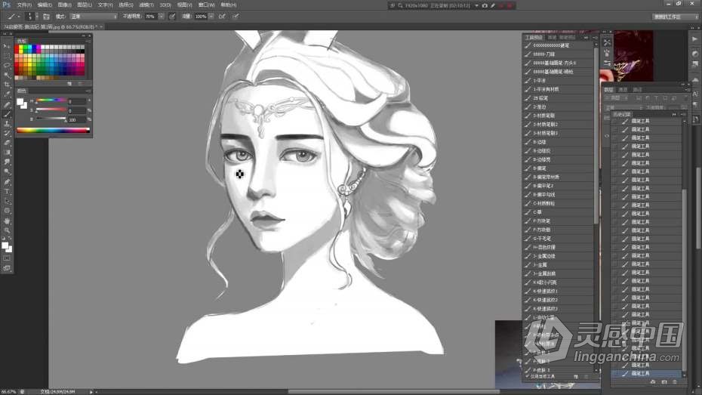Screen dimensions: 702x395
Task: Click trash icon in tool presets panel
Action: click(586, 377)
